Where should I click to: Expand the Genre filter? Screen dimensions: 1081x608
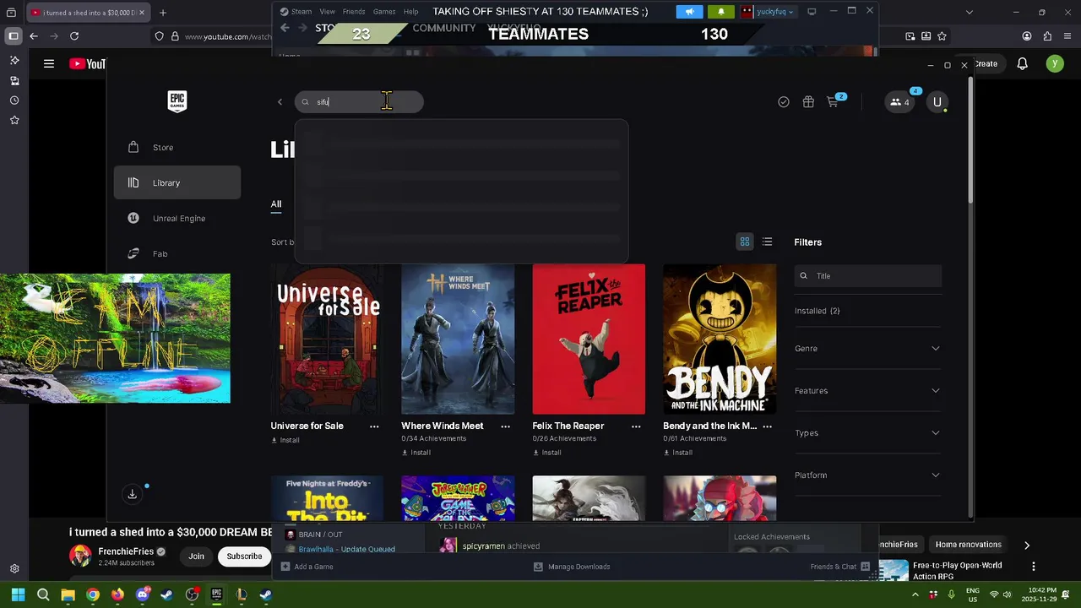(x=867, y=349)
